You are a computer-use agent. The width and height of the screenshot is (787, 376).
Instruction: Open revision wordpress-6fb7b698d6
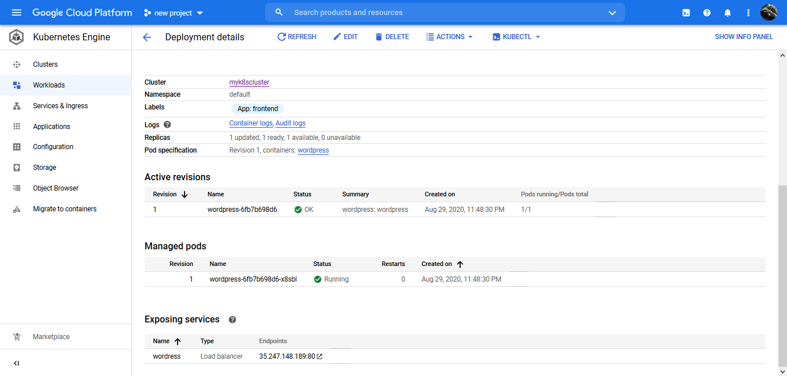[x=242, y=210]
